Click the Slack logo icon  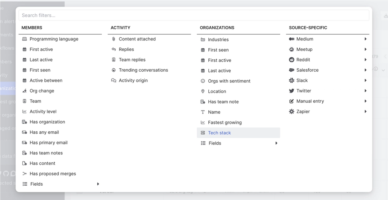(292, 80)
